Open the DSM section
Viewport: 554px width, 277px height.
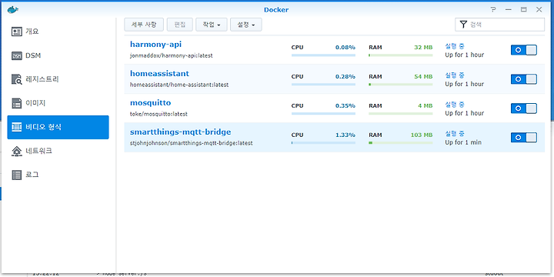[x=58, y=56]
